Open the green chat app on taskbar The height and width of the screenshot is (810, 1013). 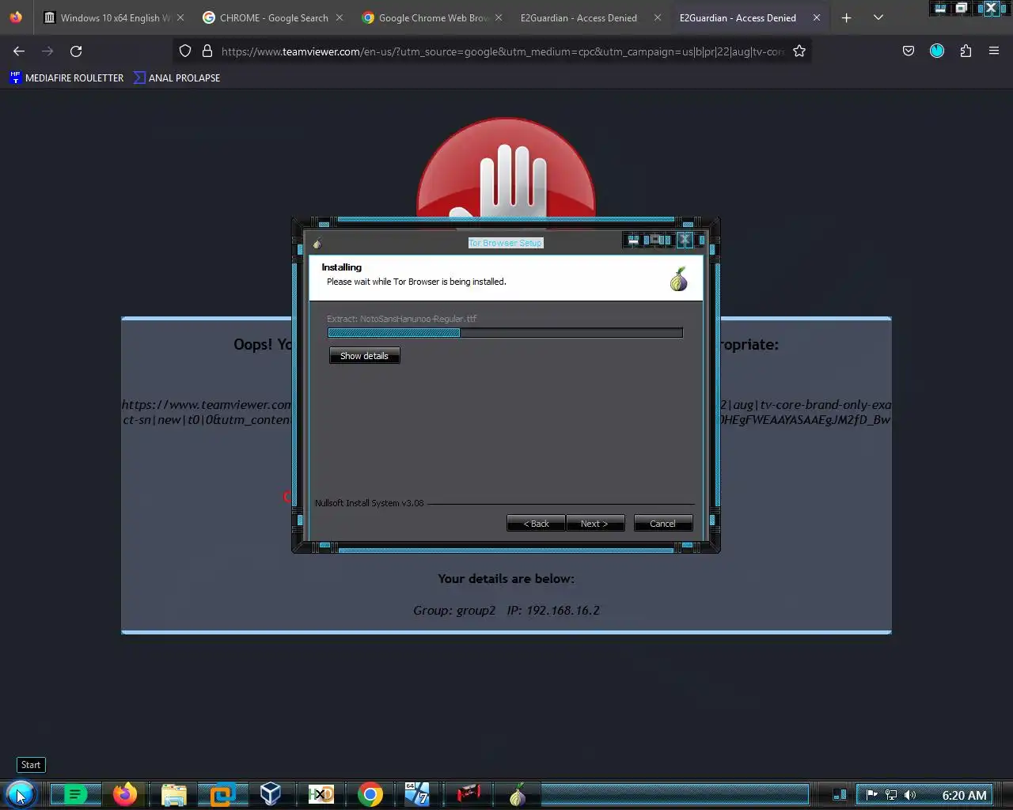(x=75, y=794)
